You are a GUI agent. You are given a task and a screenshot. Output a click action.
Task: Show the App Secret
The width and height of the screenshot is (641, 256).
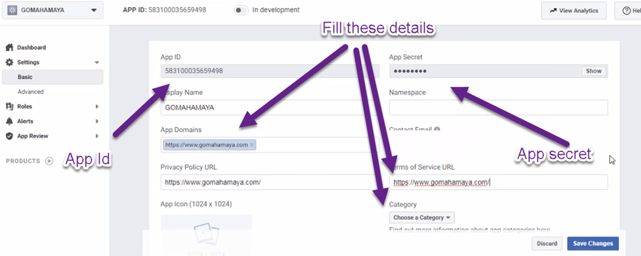coord(594,71)
